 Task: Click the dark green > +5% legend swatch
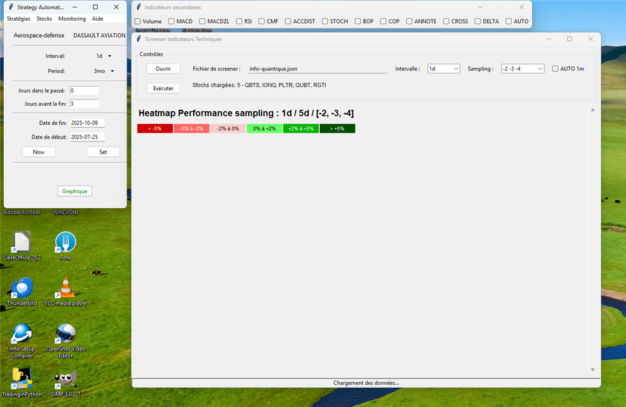click(337, 129)
